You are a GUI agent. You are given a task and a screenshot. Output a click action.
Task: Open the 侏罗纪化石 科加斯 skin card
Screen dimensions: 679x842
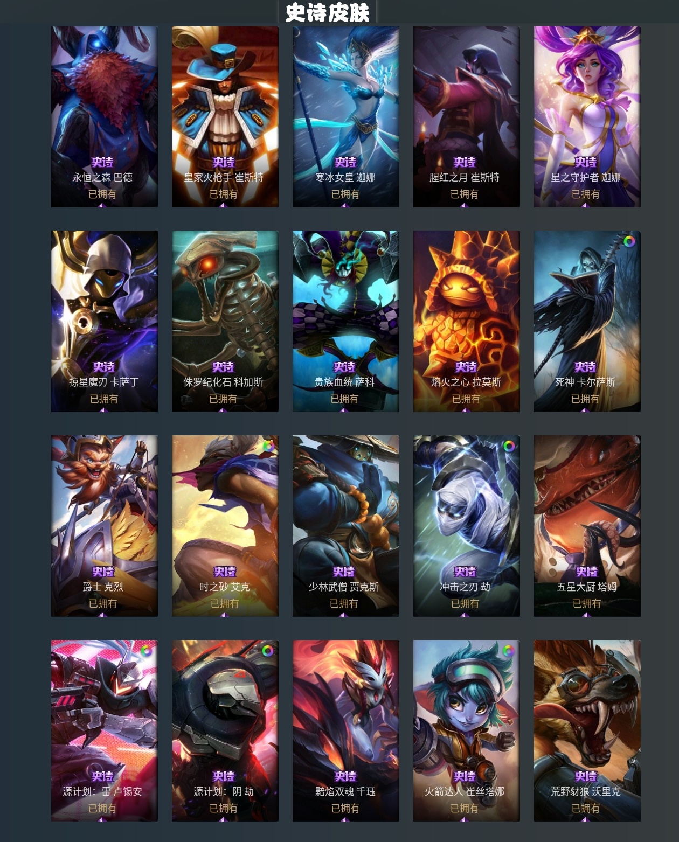(225, 321)
